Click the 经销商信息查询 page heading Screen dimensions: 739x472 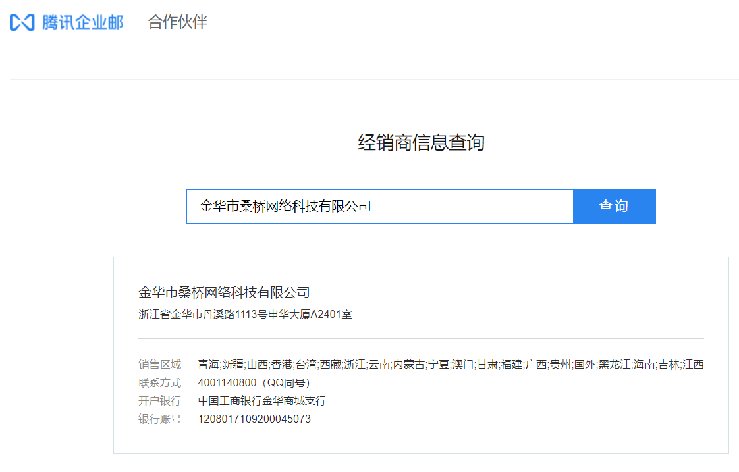click(x=421, y=143)
